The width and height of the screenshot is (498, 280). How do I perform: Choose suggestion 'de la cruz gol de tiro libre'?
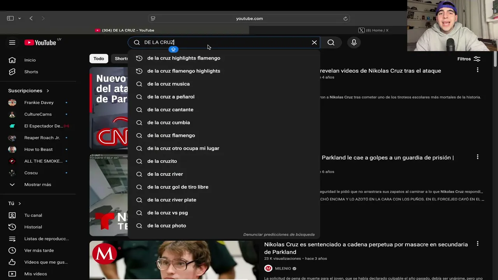pyautogui.click(x=224, y=187)
